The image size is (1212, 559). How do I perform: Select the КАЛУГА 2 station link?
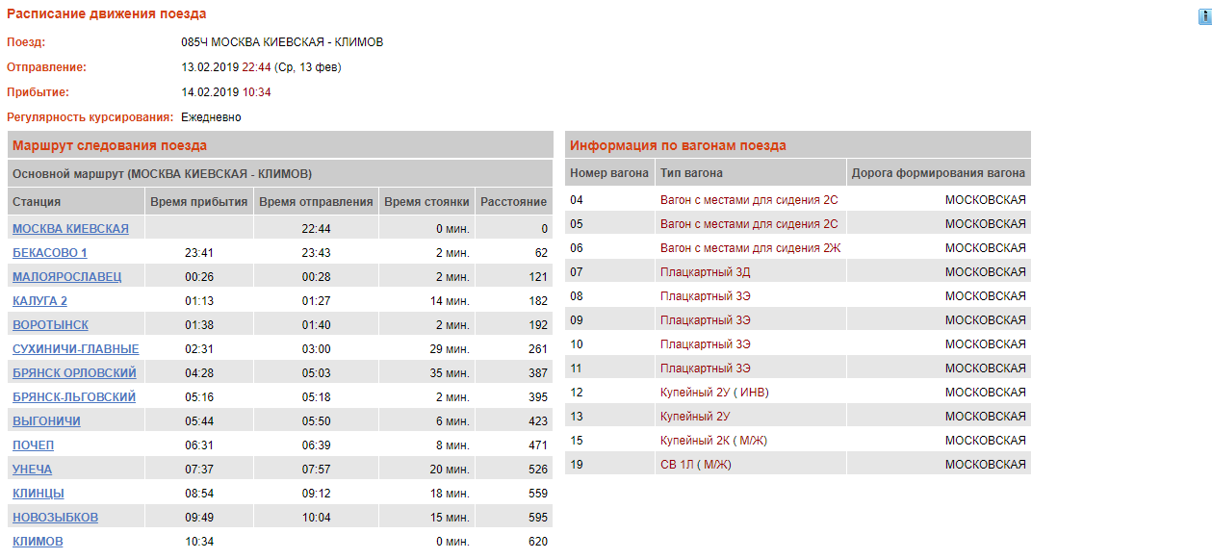39,301
